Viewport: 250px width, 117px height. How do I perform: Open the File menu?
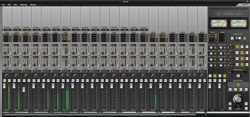tap(3, 5)
